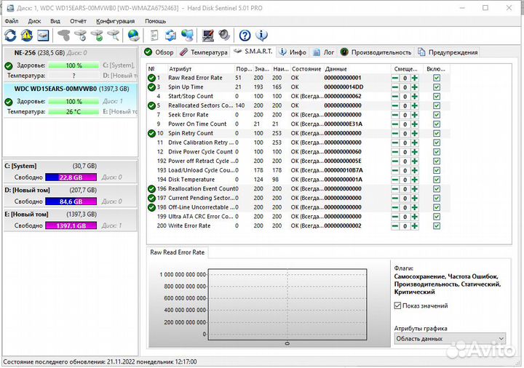Toggle enabled checkbox for Write Error Rate

[x=437, y=225]
